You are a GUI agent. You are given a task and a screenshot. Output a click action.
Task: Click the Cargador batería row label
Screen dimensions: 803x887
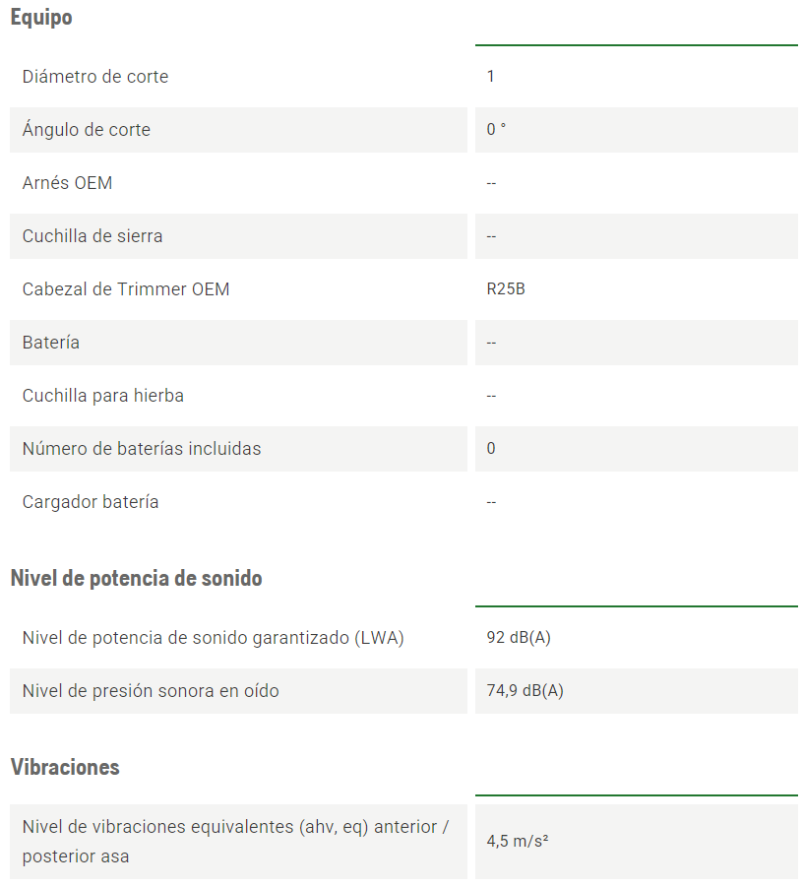91,502
